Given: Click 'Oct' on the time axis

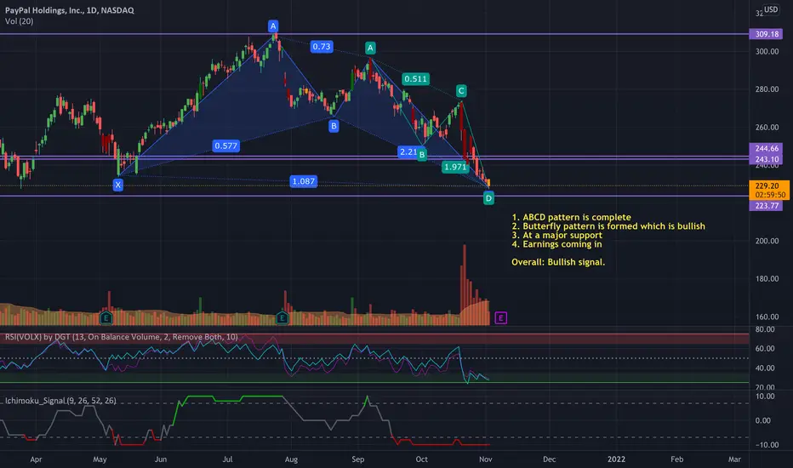Looking at the screenshot, I should [x=421, y=459].
